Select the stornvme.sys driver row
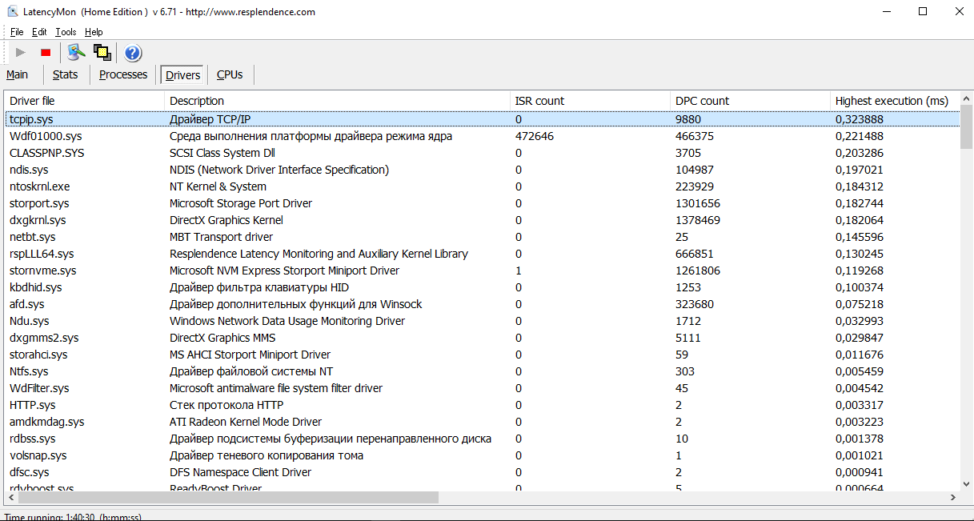Image resolution: width=974 pixels, height=521 pixels. click(x=482, y=271)
